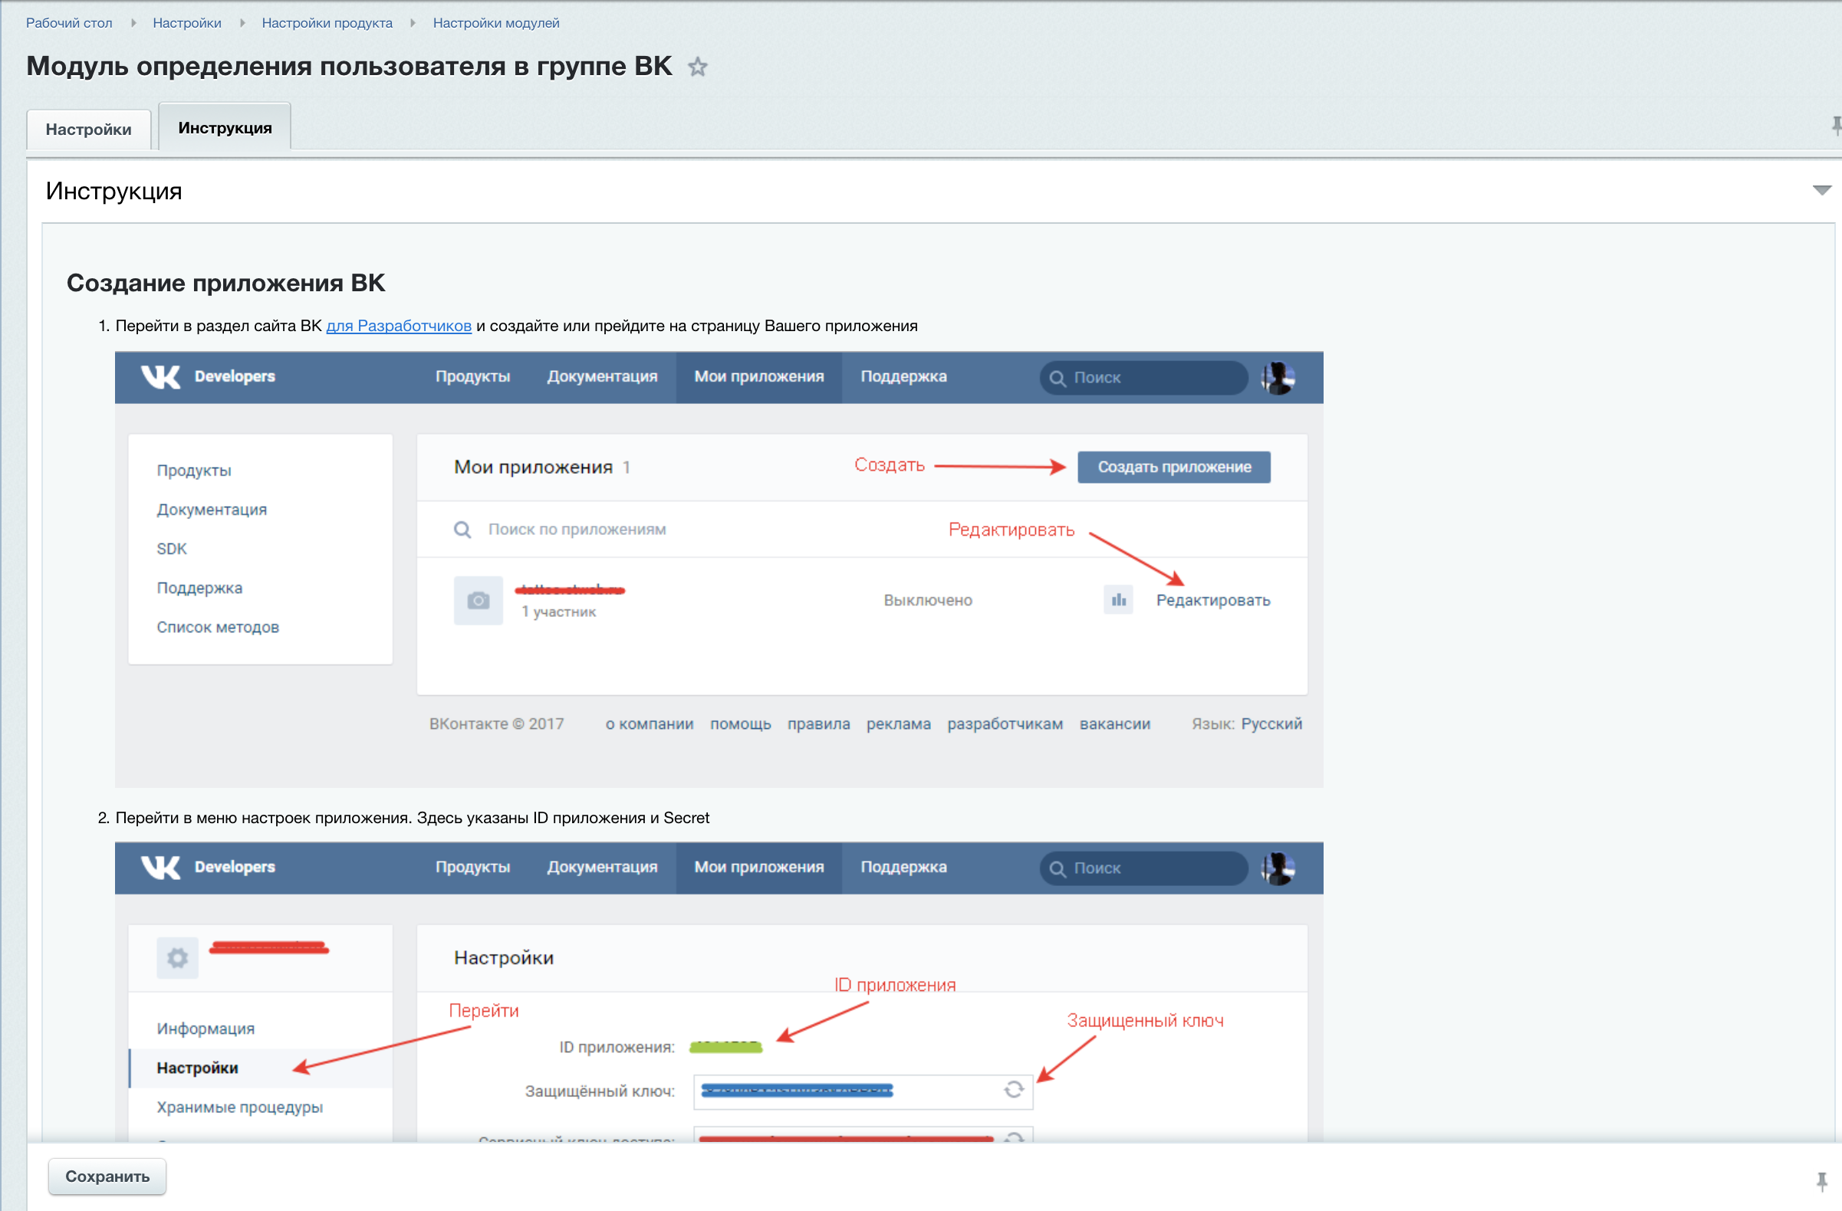This screenshot has width=1842, height=1211.
Task: Click Мои приложения menu in step 1 screenshot
Action: [x=758, y=376]
